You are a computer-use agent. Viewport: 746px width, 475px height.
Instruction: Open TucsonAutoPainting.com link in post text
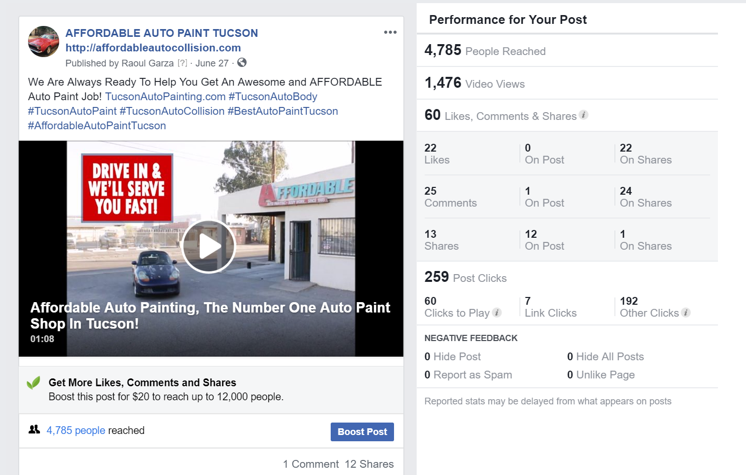click(165, 97)
